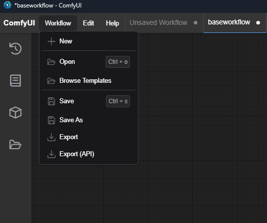Open the Help menu
This screenshot has width=267, height=223.
point(113,23)
